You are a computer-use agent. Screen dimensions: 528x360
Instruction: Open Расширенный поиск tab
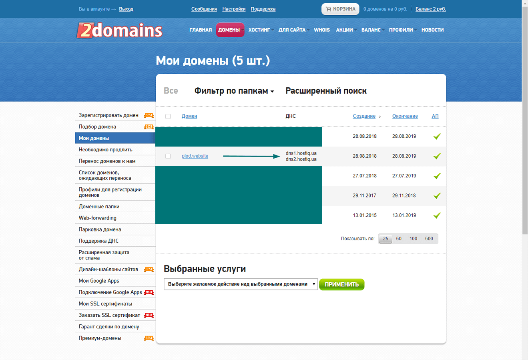point(326,91)
